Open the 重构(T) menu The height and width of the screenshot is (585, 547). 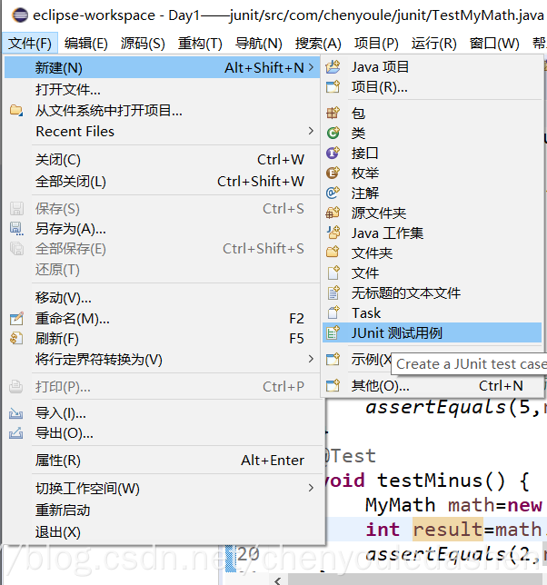point(200,44)
